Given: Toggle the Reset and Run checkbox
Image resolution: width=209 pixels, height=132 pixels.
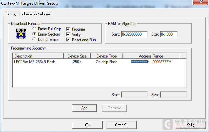Looking at the screenshot, I should 68,40.
